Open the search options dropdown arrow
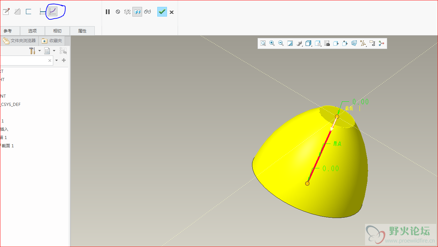 click(x=57, y=60)
